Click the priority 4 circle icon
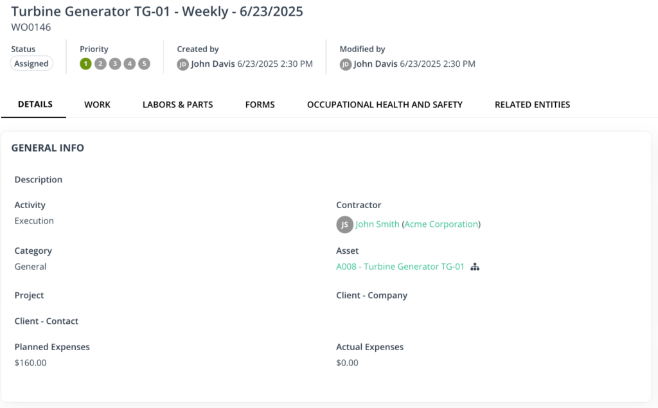The height and width of the screenshot is (408, 658). (x=129, y=64)
